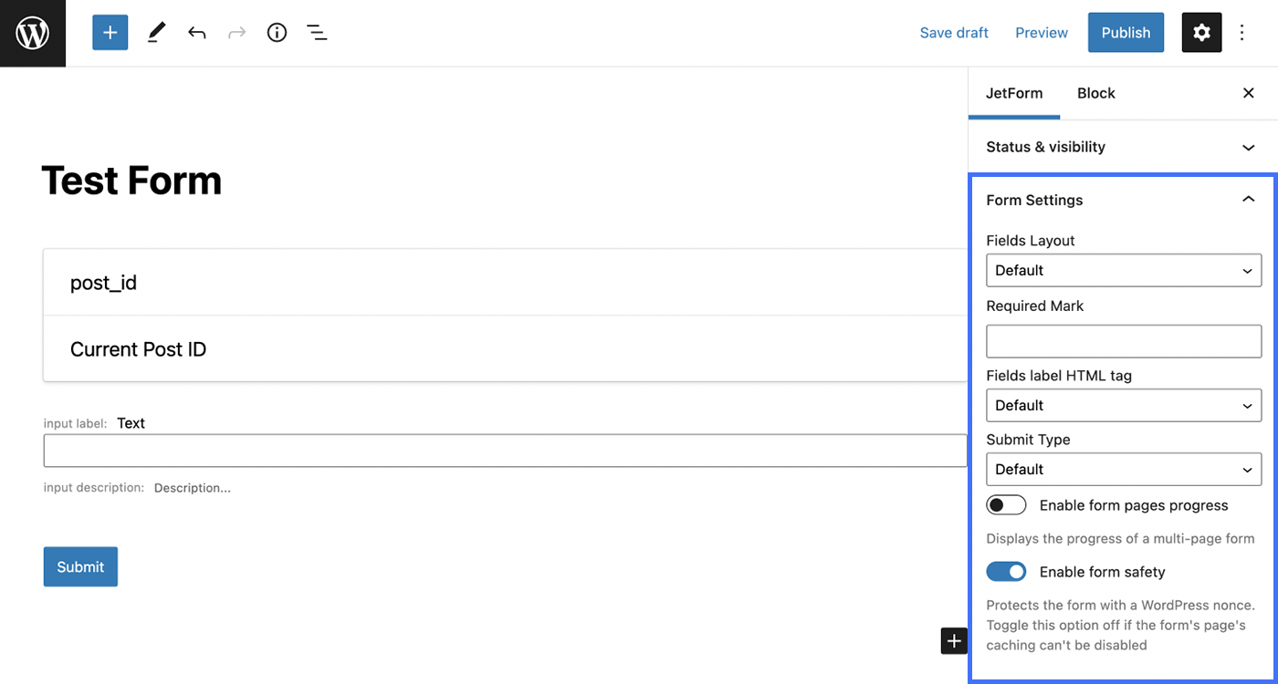
Task: Click the Save draft link
Action: 954,32
